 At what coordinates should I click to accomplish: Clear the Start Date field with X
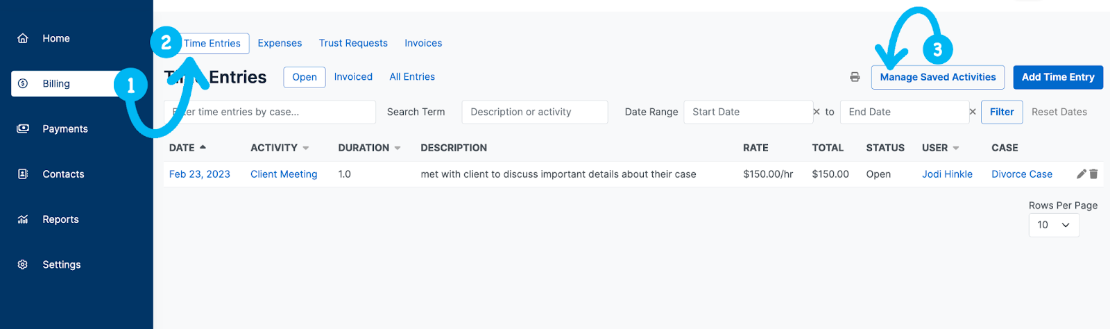(x=817, y=112)
